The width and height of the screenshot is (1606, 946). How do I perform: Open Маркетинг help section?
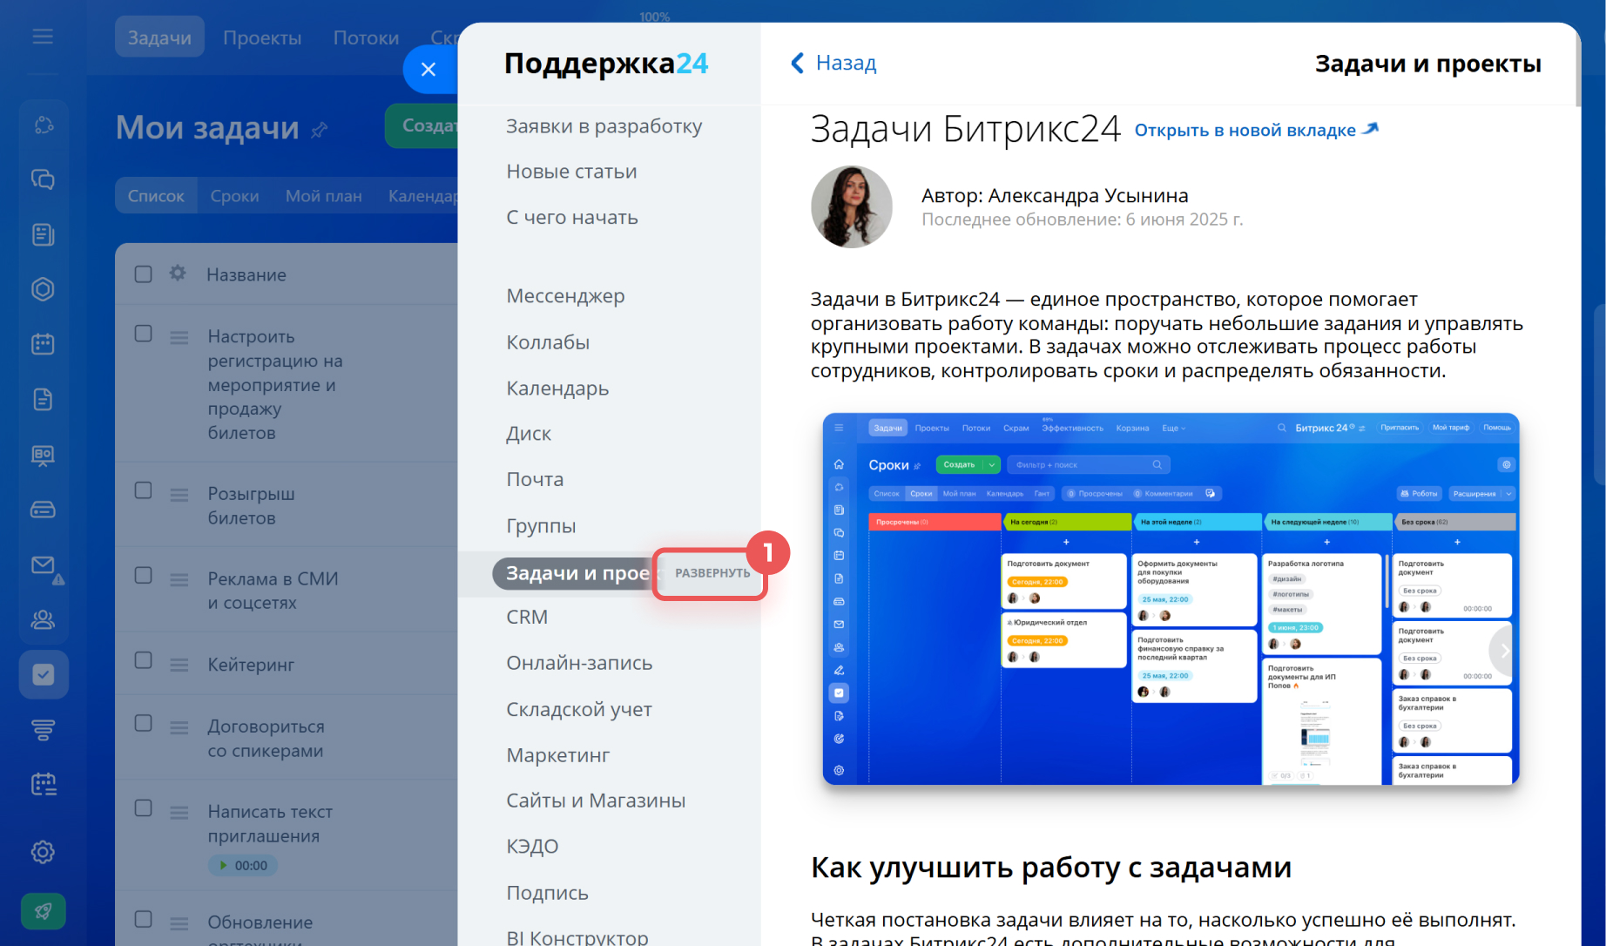click(x=557, y=755)
